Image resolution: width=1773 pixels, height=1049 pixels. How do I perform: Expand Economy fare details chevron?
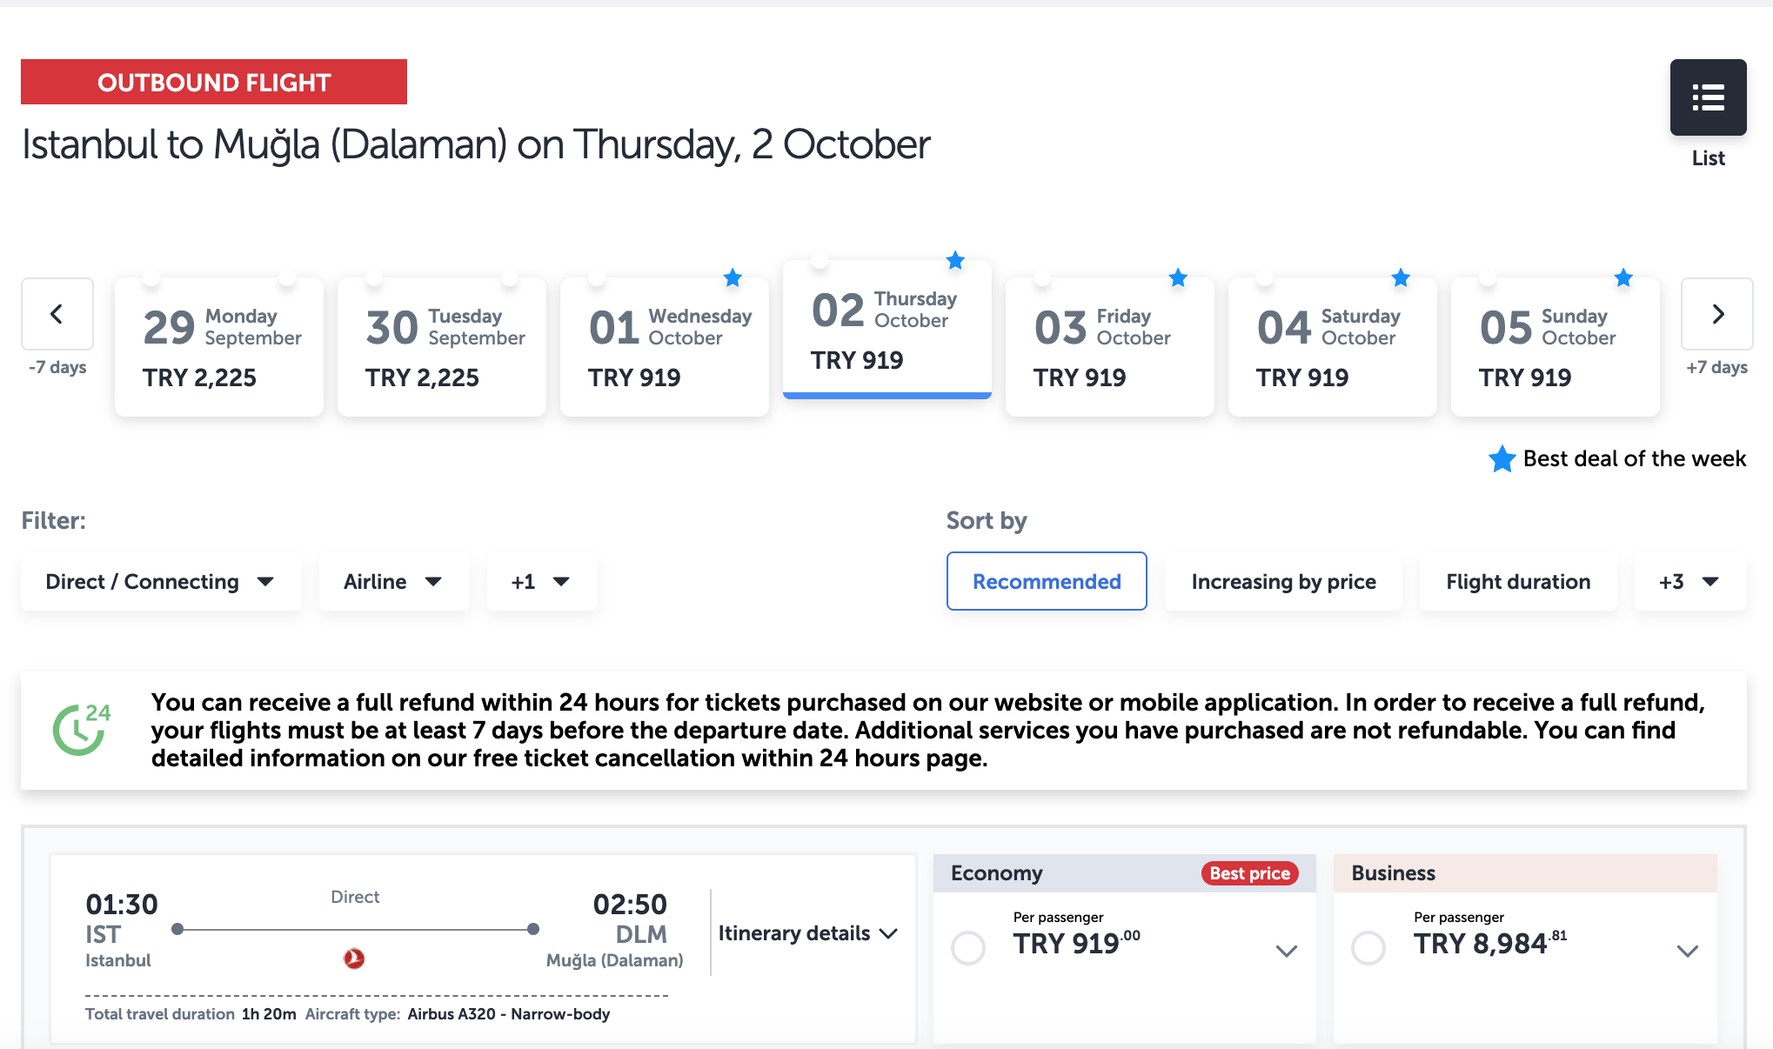1287,951
